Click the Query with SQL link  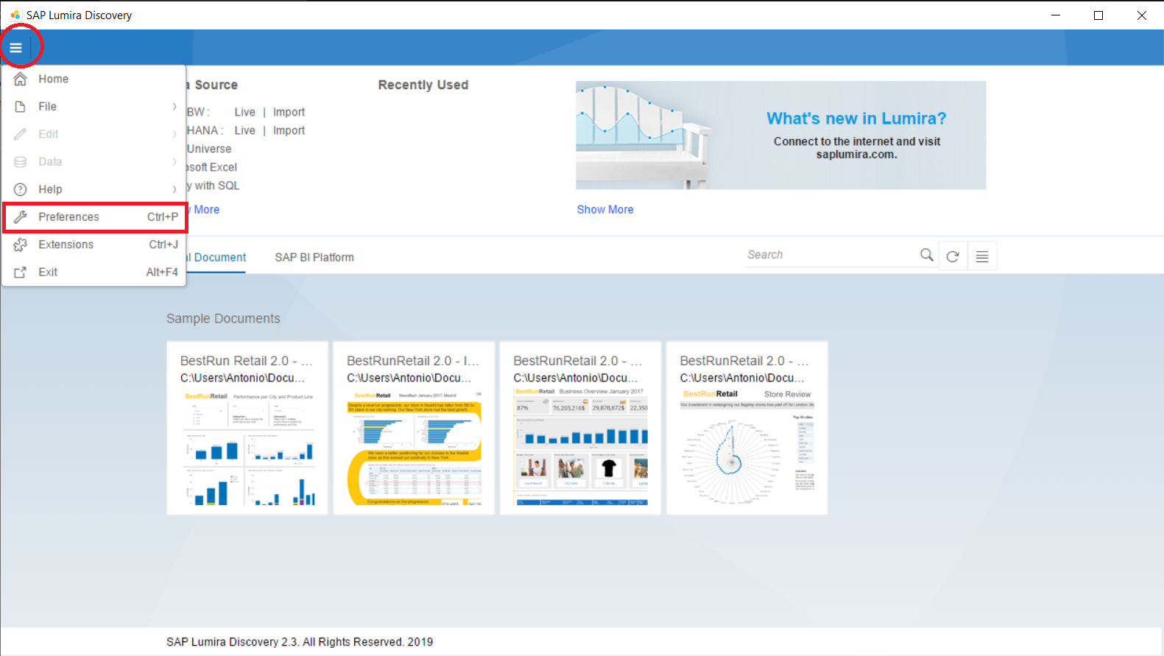(214, 186)
